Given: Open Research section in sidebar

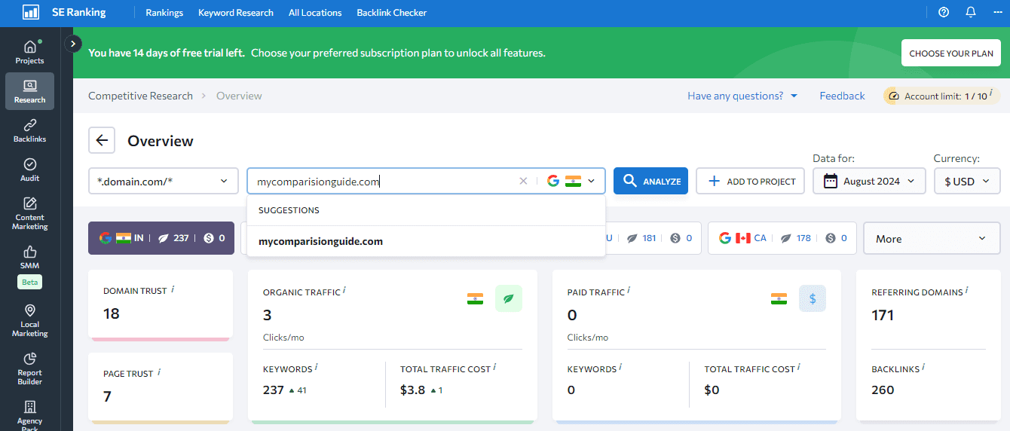Looking at the screenshot, I should pyautogui.click(x=29, y=91).
